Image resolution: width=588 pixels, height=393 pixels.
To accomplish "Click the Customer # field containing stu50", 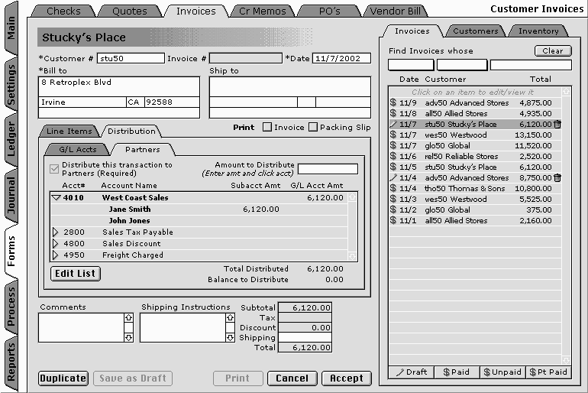I will [x=131, y=58].
